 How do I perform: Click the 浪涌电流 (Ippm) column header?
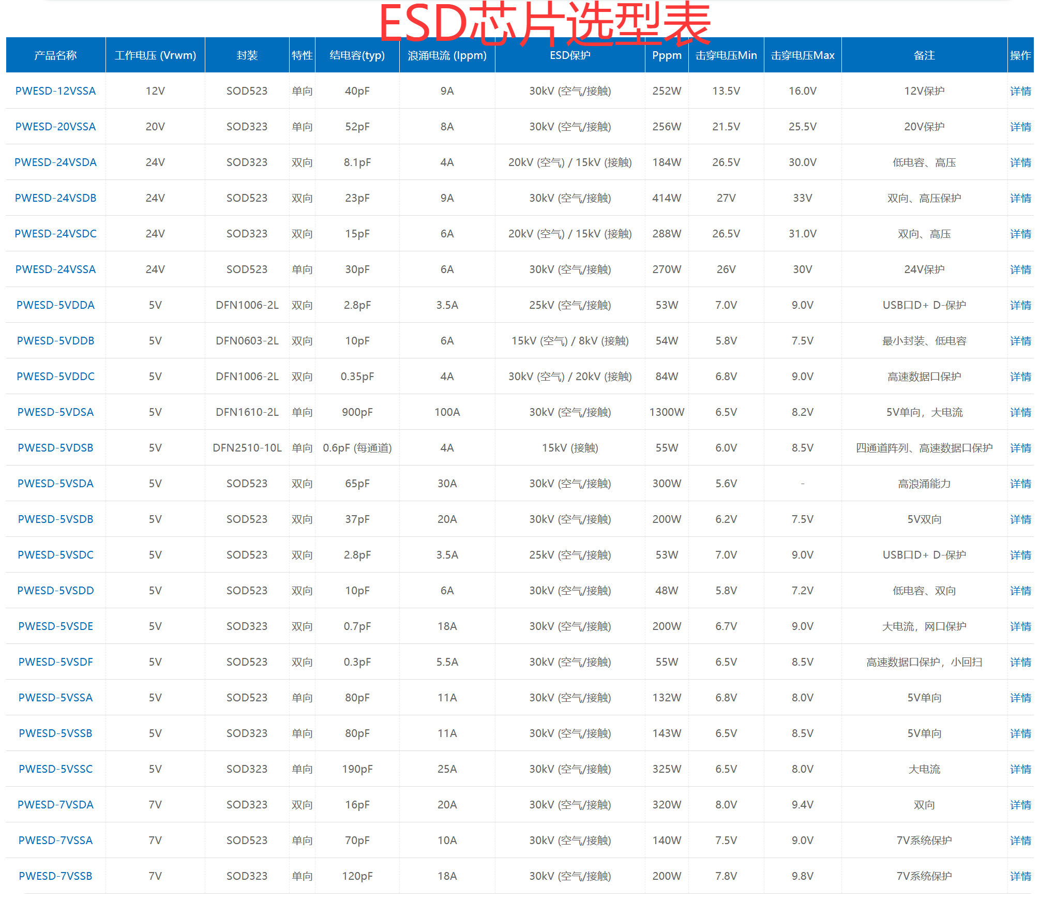447,55
